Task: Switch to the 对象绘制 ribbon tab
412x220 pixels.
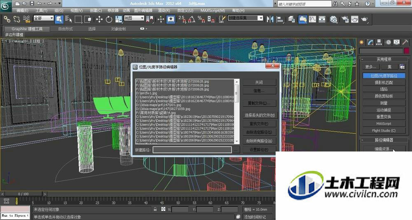Action: pos(118,29)
